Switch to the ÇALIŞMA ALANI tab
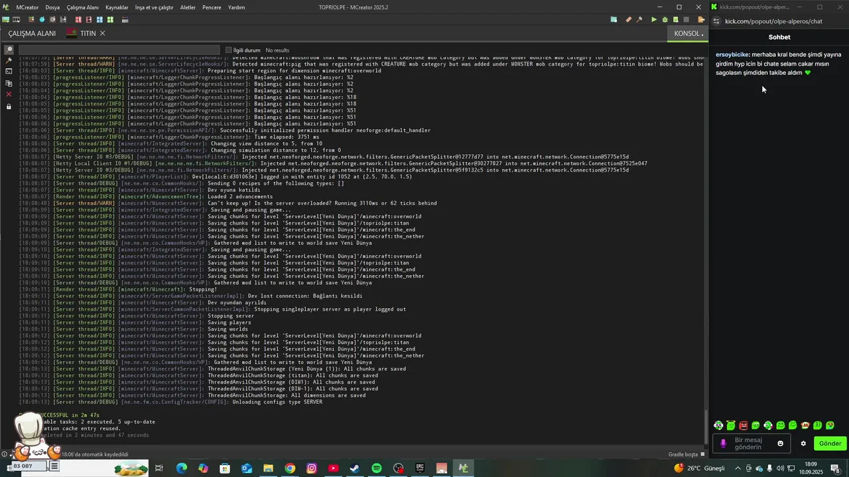This screenshot has height=477, width=849. pos(32,33)
